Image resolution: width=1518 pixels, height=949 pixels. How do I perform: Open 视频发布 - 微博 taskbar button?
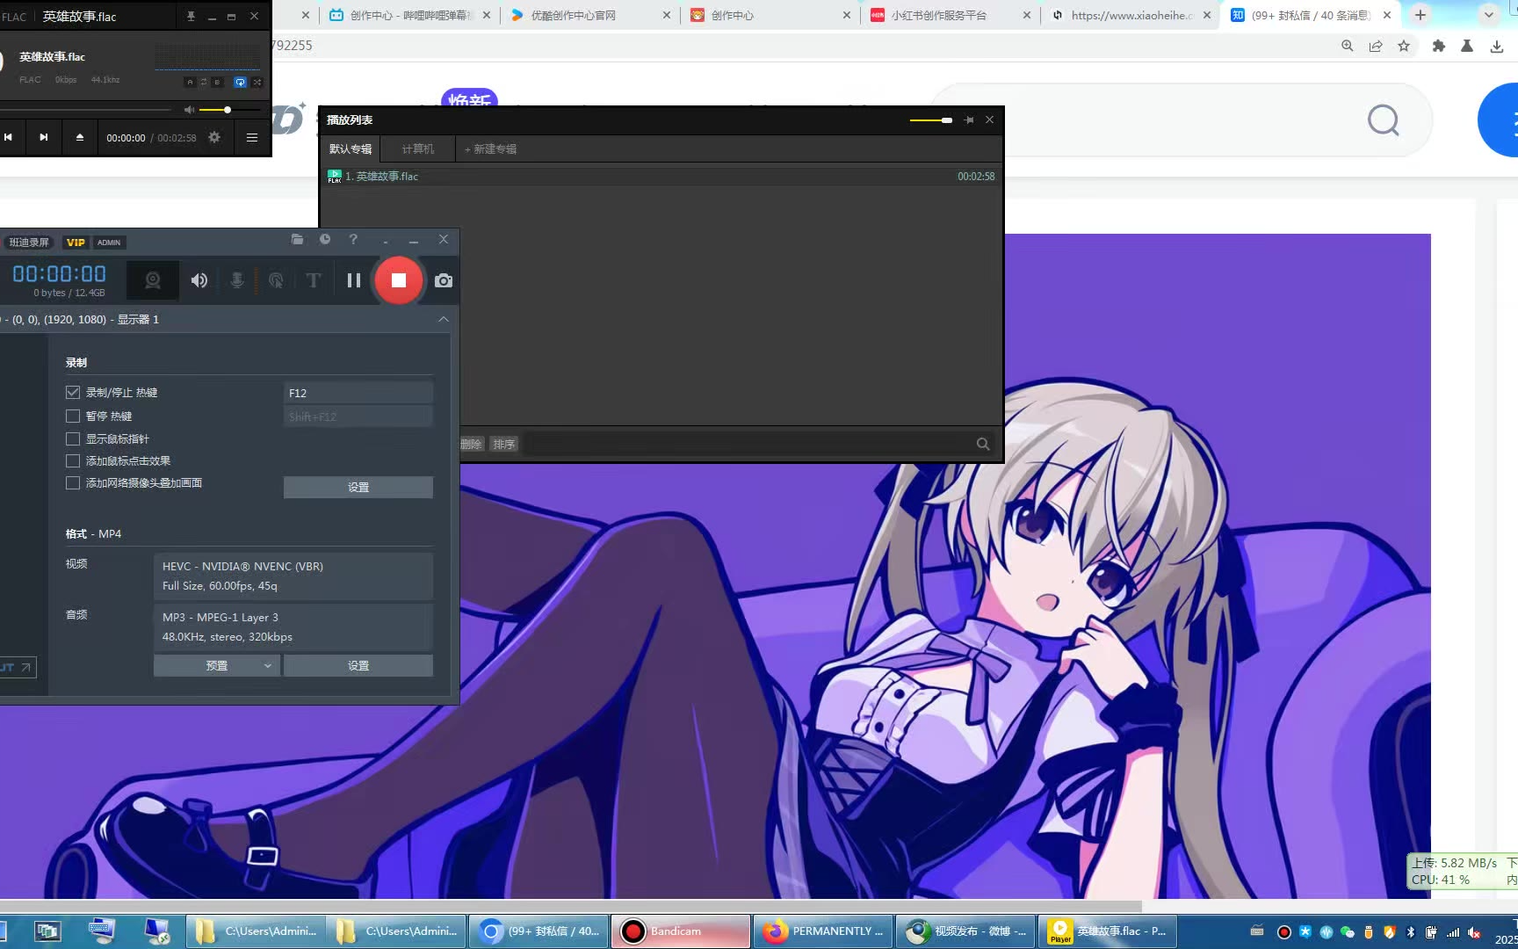[965, 931]
